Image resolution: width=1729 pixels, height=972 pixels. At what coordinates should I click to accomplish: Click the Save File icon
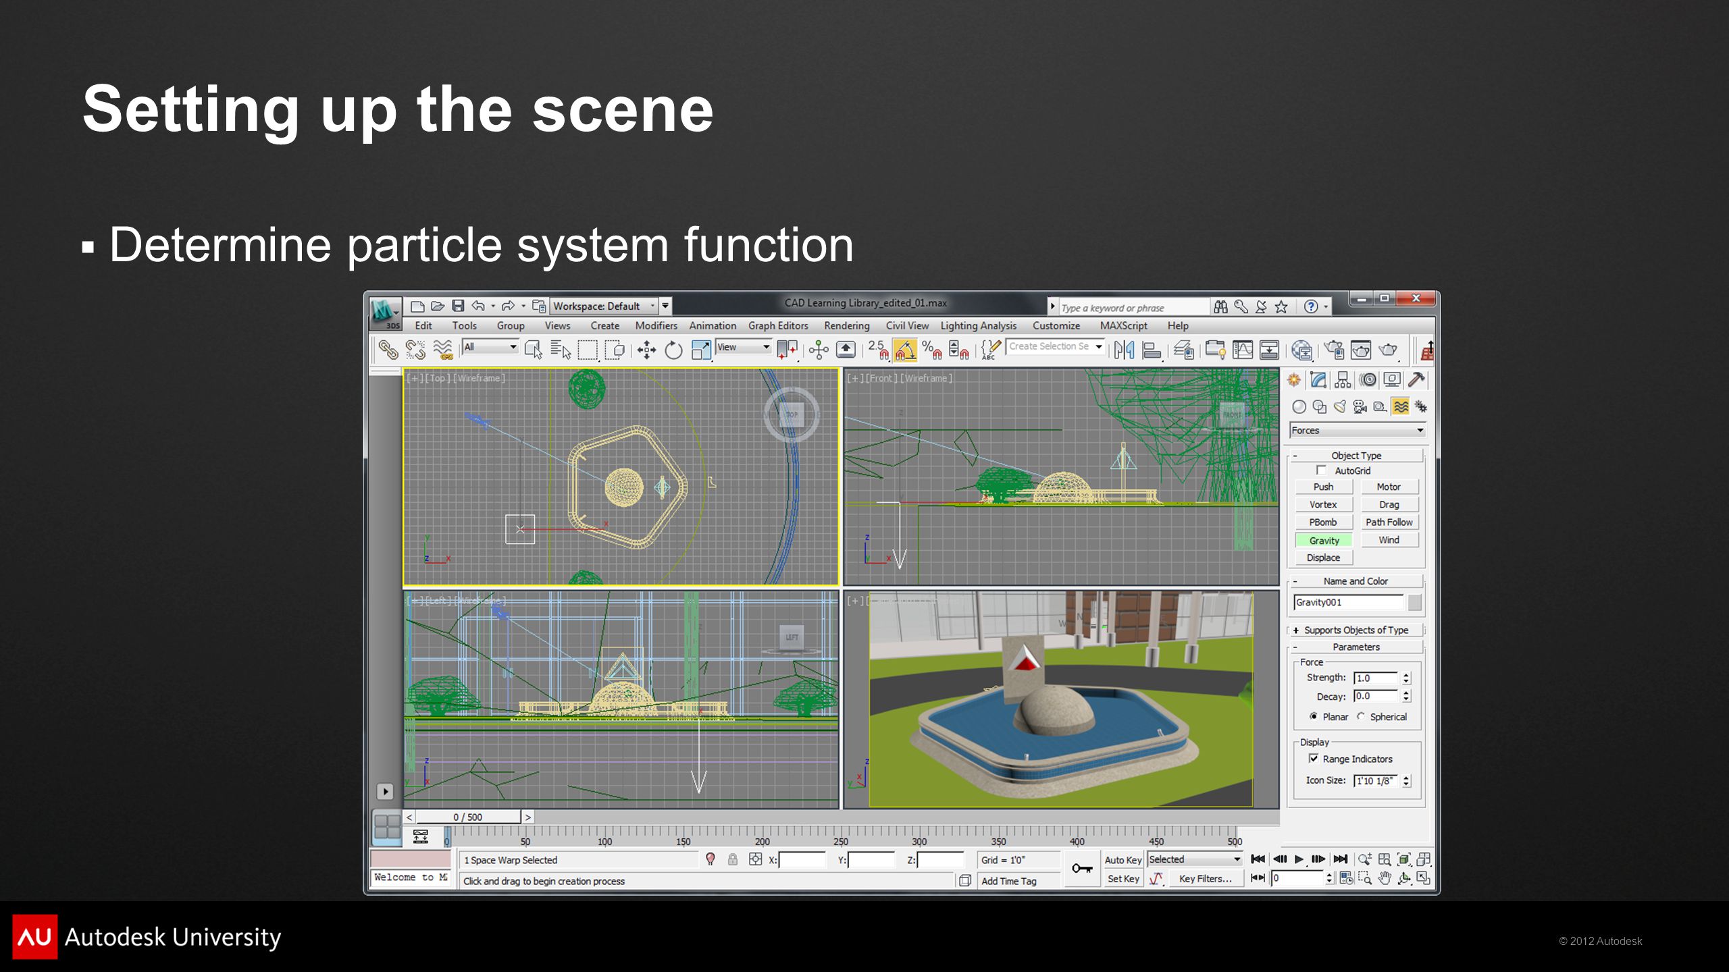click(x=458, y=306)
